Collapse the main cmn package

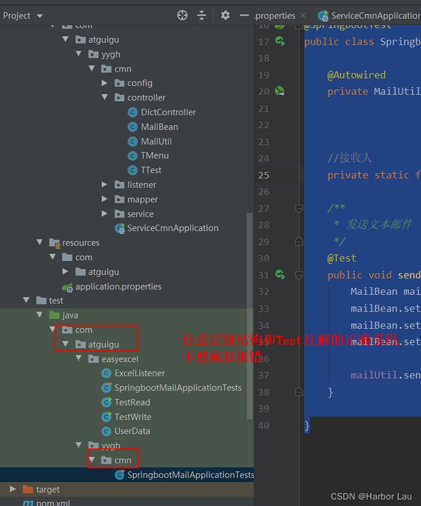92,68
